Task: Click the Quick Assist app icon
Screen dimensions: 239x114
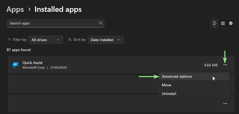Action: coord(15,65)
